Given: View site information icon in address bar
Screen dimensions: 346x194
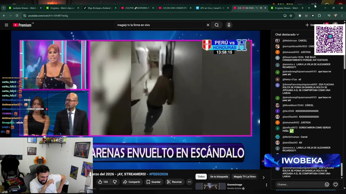Looking at the screenshot, I should pyautogui.click(x=25, y=16).
